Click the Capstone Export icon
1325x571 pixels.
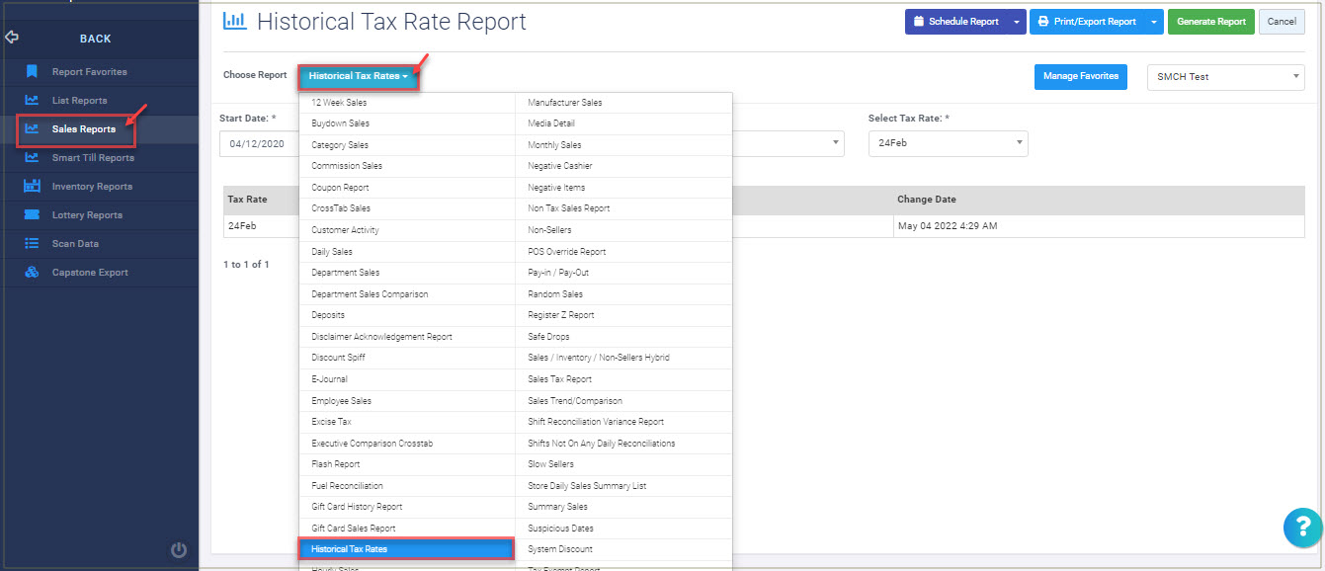click(x=32, y=272)
